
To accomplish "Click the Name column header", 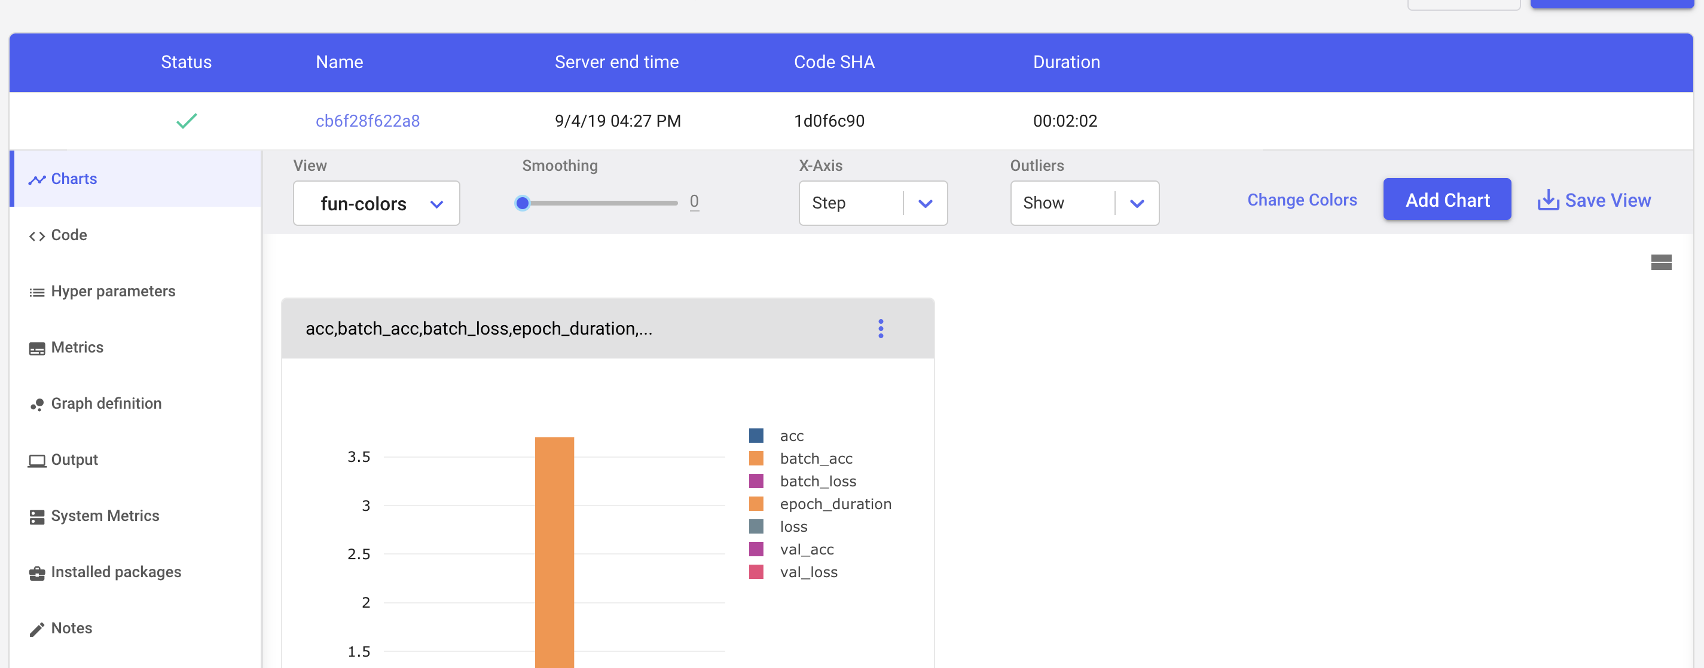I will pyautogui.click(x=340, y=62).
